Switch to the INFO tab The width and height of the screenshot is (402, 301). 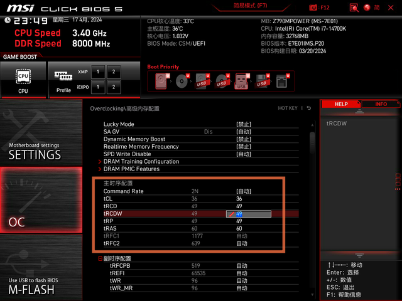pos(381,104)
